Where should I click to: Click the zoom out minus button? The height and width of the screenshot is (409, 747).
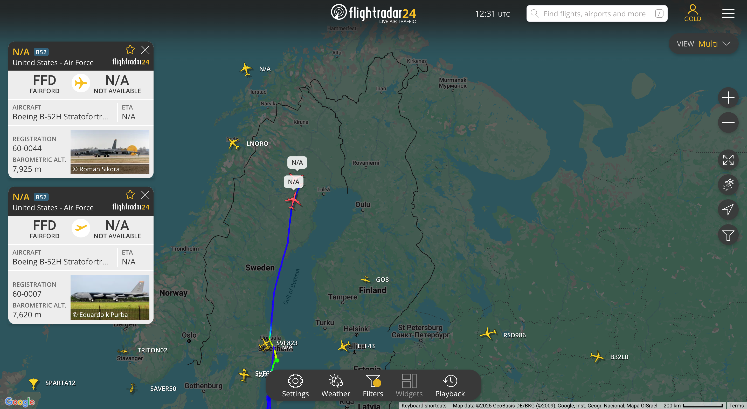728,122
